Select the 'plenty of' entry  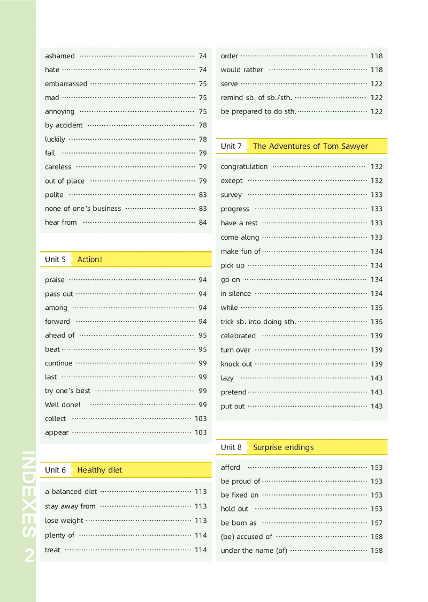click(x=60, y=536)
